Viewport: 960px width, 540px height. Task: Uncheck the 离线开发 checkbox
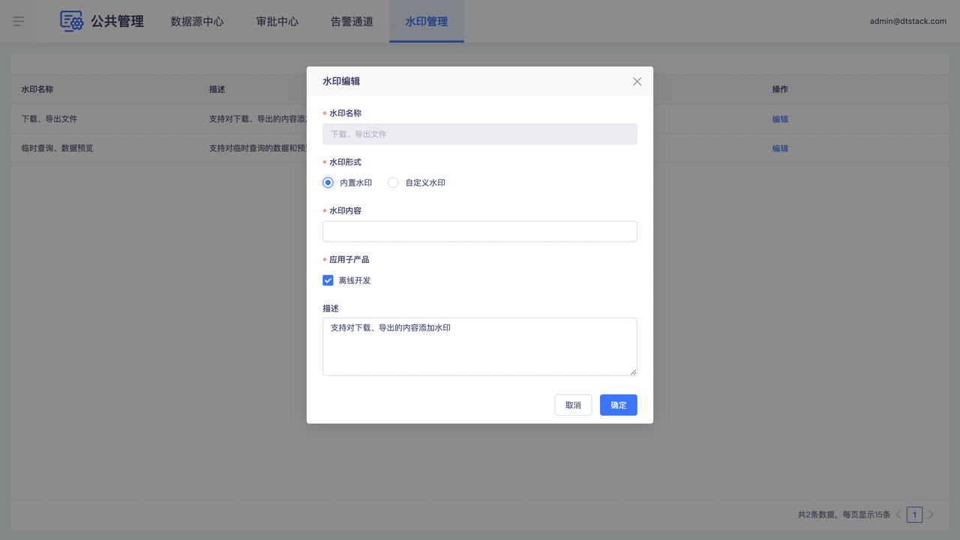click(x=328, y=281)
